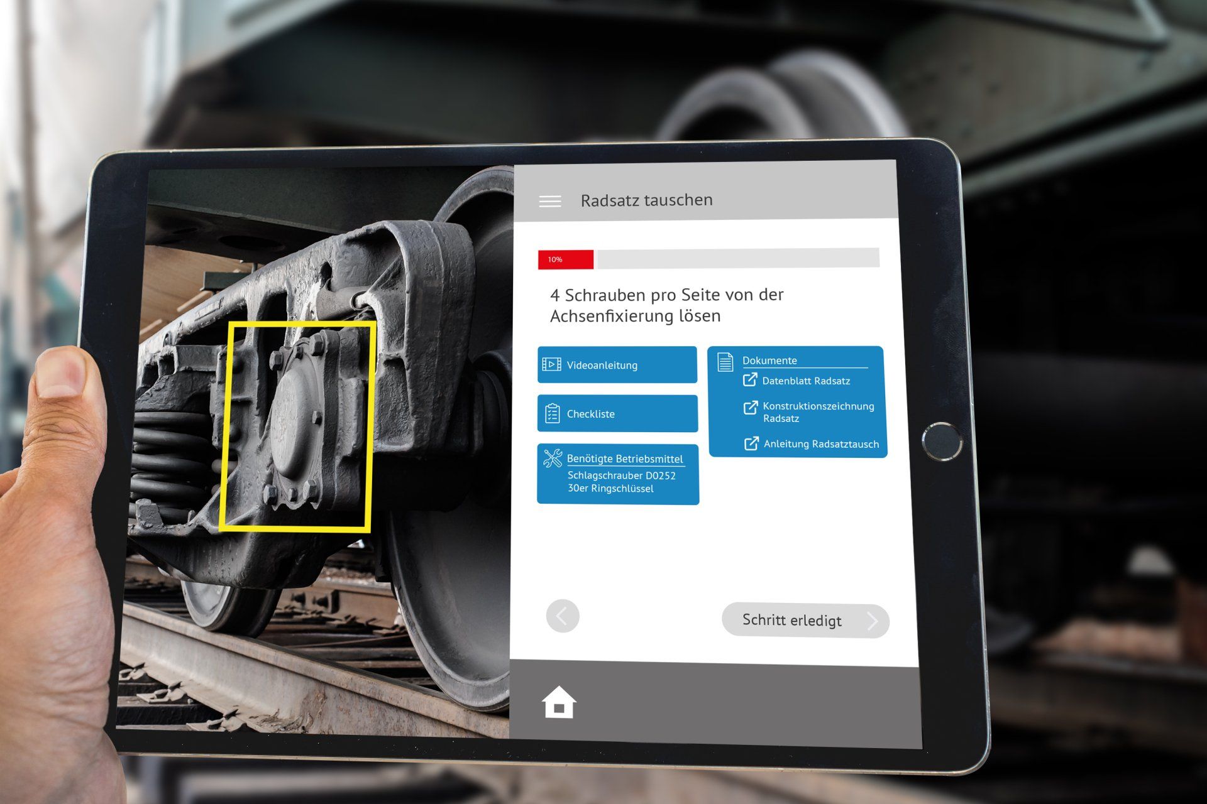
Task: Click the clipboard icon beside Checkliste
Action: 552,413
